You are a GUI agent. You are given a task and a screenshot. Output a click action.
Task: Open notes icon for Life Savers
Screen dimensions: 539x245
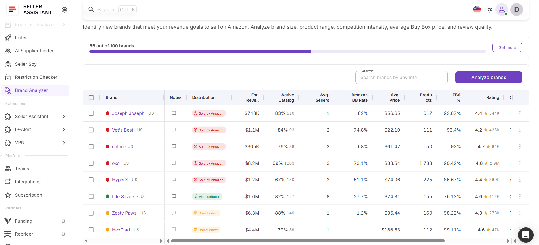click(174, 196)
